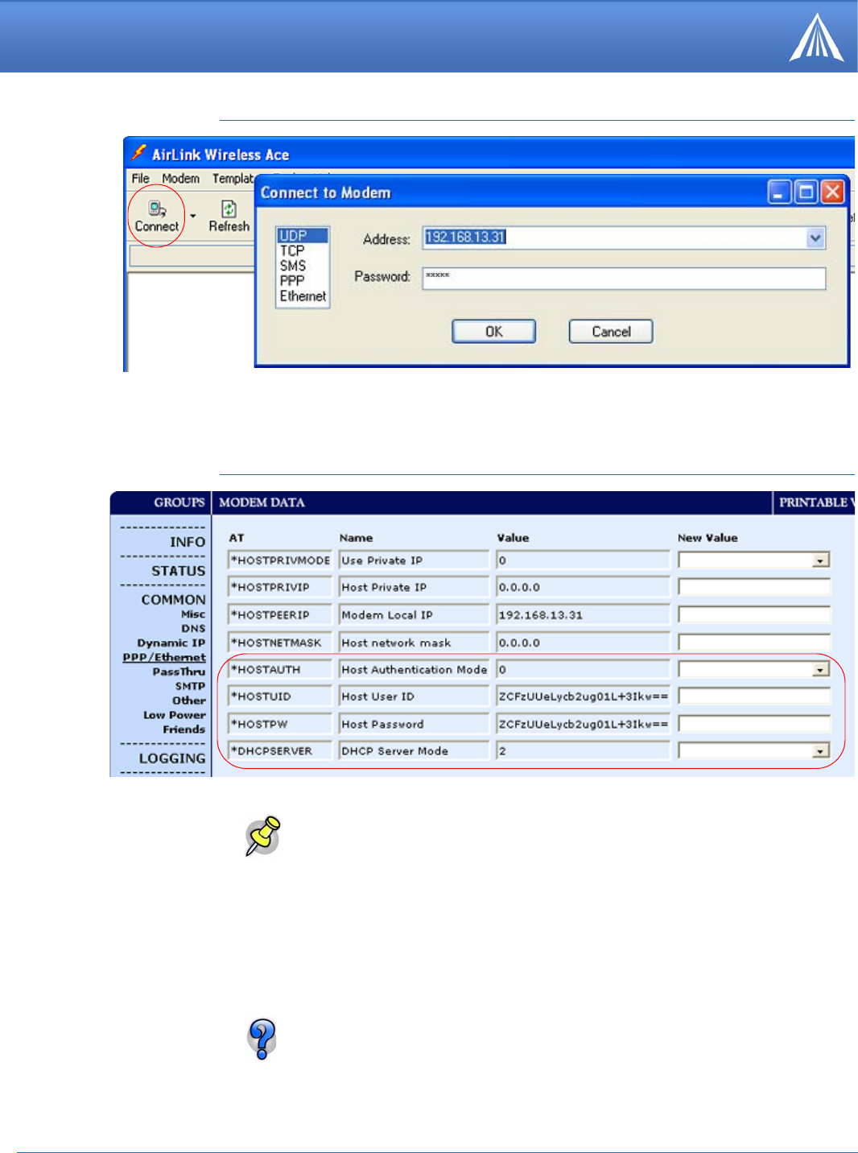Click the pushpin note icon
Image resolution: width=858 pixels, height=1153 pixels.
point(262,836)
